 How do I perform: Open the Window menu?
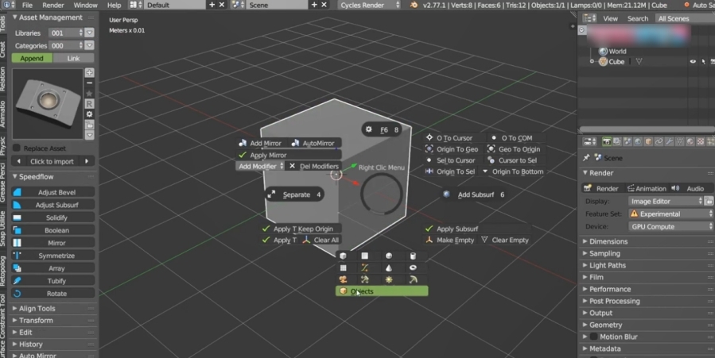[x=86, y=5]
